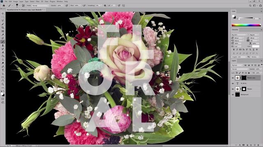This screenshot has height=147, width=263.
Task: Open the workspace switcher icon
Action: [255, 5]
